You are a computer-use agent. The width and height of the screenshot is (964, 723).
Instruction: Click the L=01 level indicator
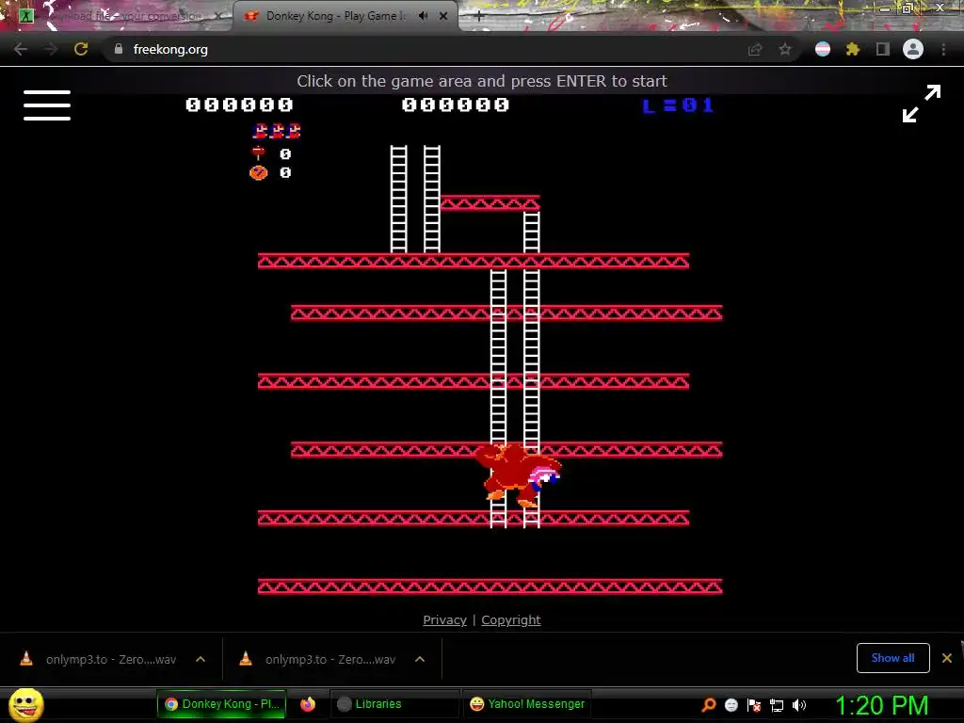678,105
